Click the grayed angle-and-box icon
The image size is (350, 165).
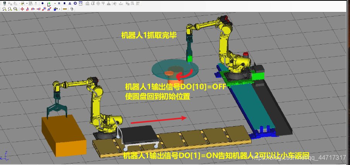click(x=127, y=3)
